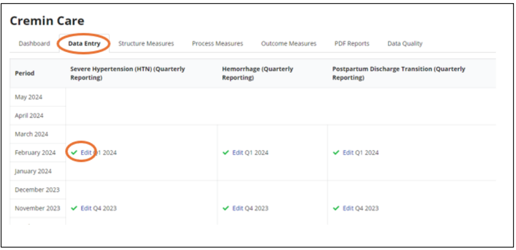Open Edit link for Hemorrhage Q4 2023
The width and height of the screenshot is (516, 250).
[238, 208]
